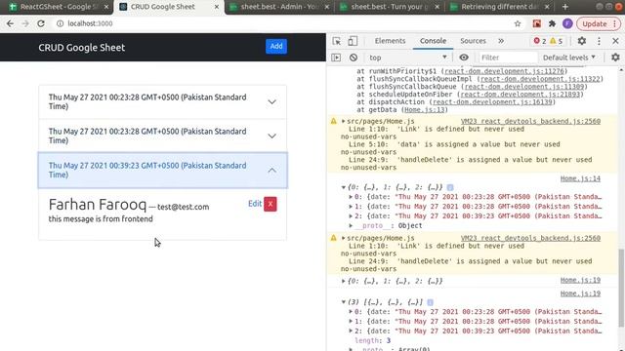Click the warning count badge showing 5
This screenshot has width=625, height=351.
[557, 41]
